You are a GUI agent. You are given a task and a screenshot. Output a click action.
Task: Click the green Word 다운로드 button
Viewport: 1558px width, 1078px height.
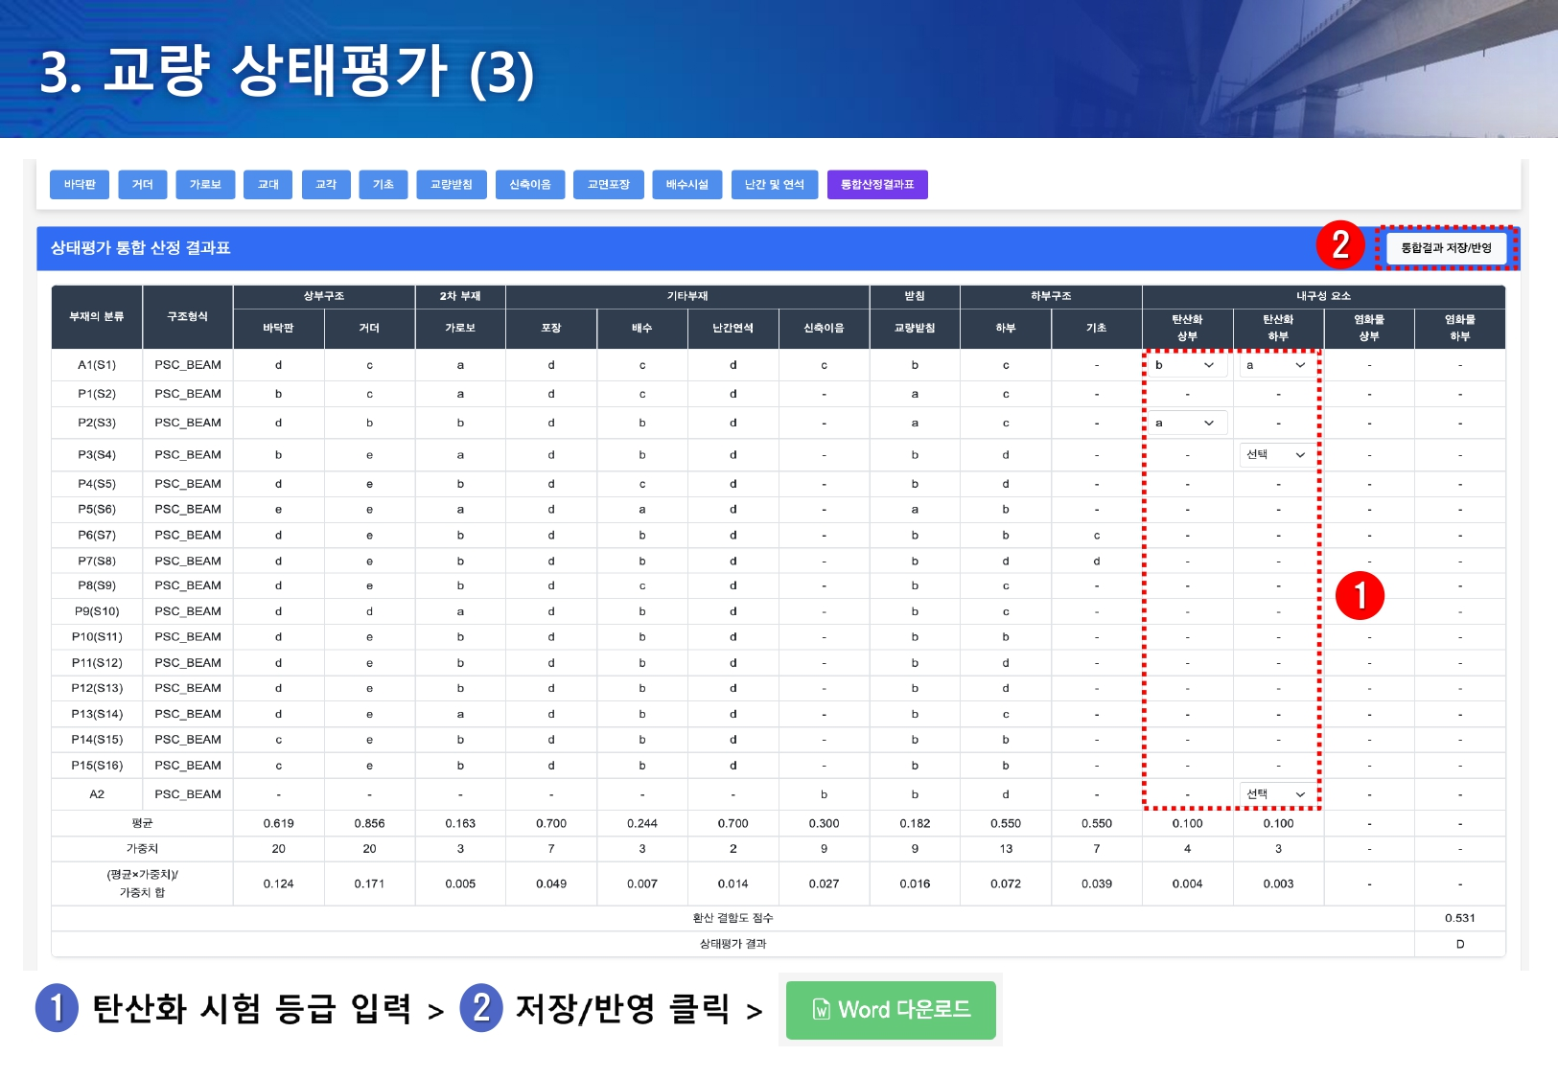click(891, 1010)
